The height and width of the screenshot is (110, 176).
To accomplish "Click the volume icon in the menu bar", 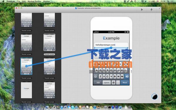I will click(146, 1).
